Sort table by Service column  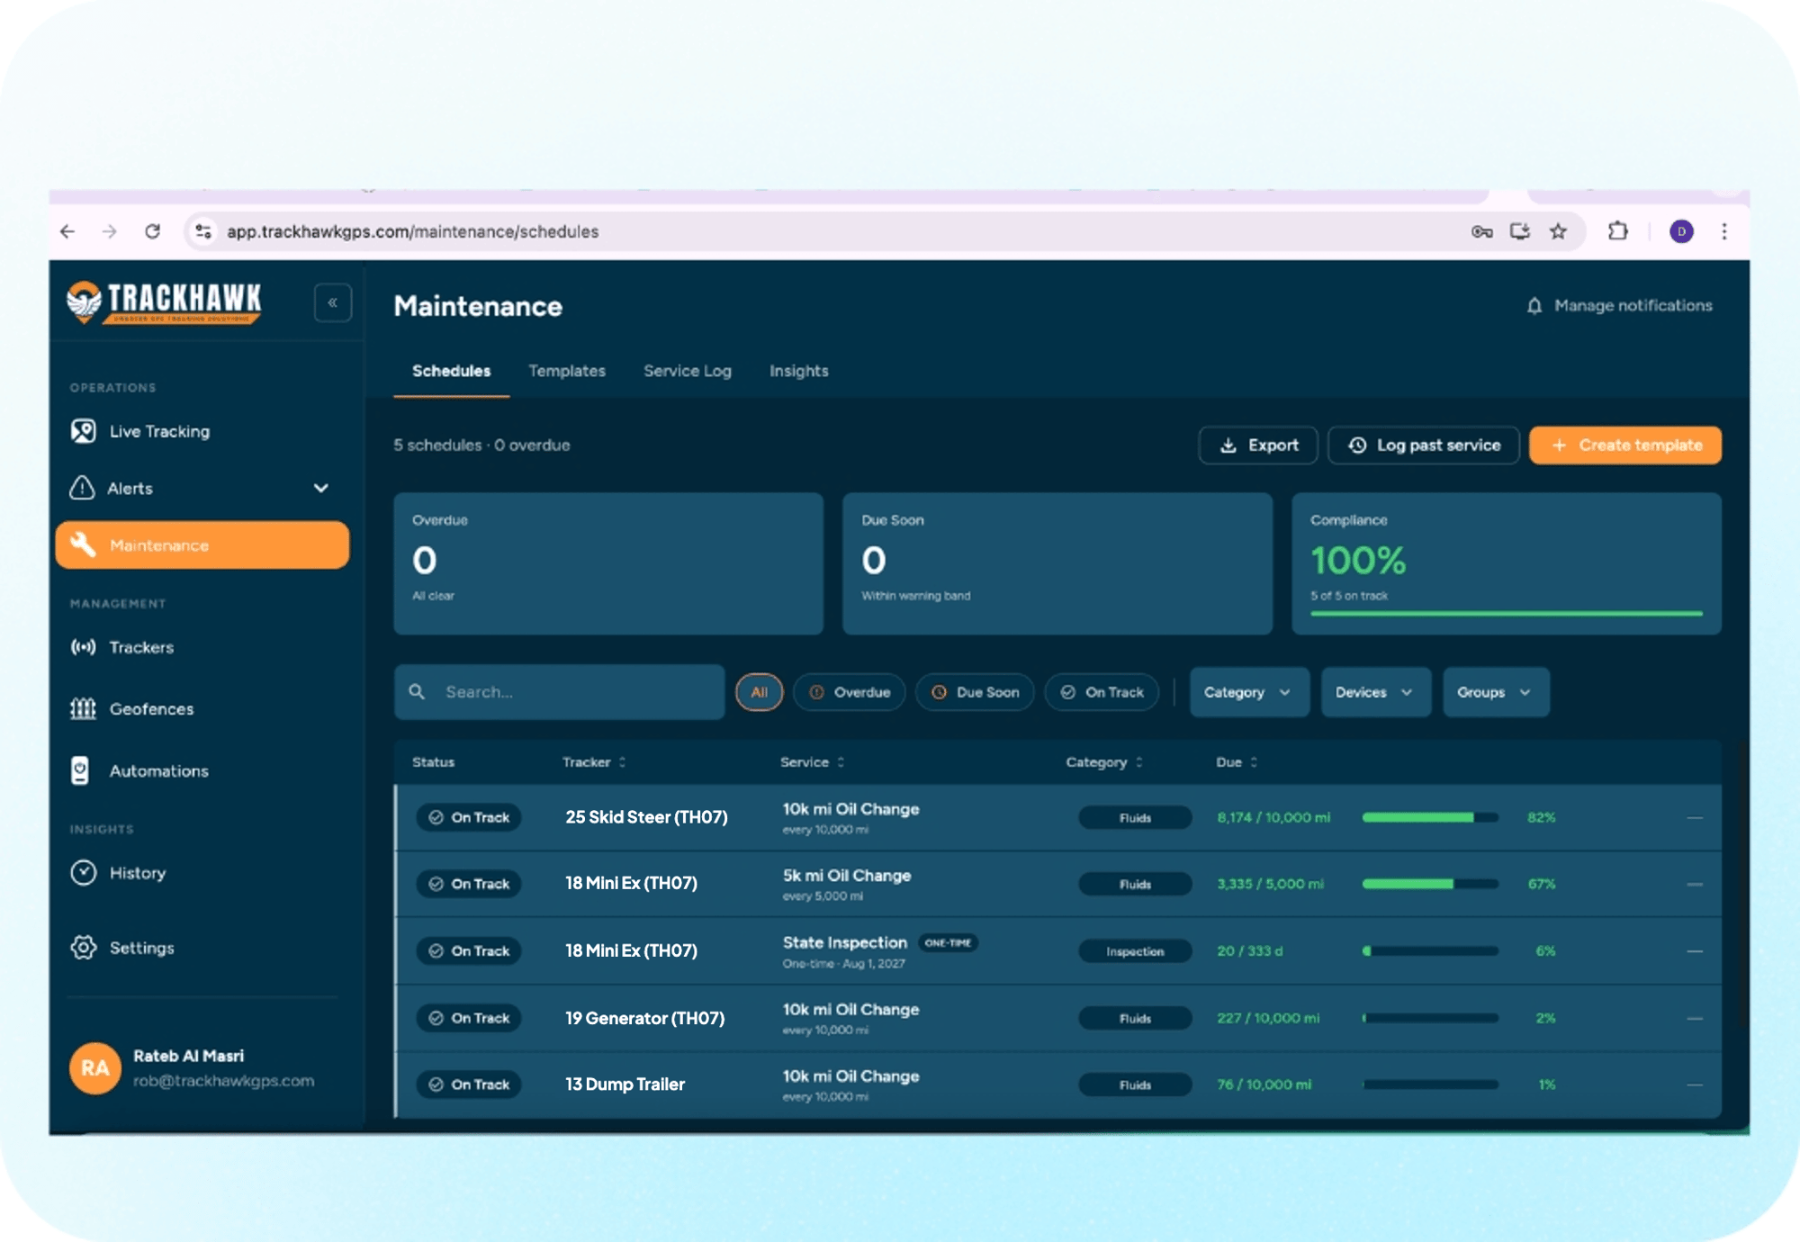coord(813,762)
